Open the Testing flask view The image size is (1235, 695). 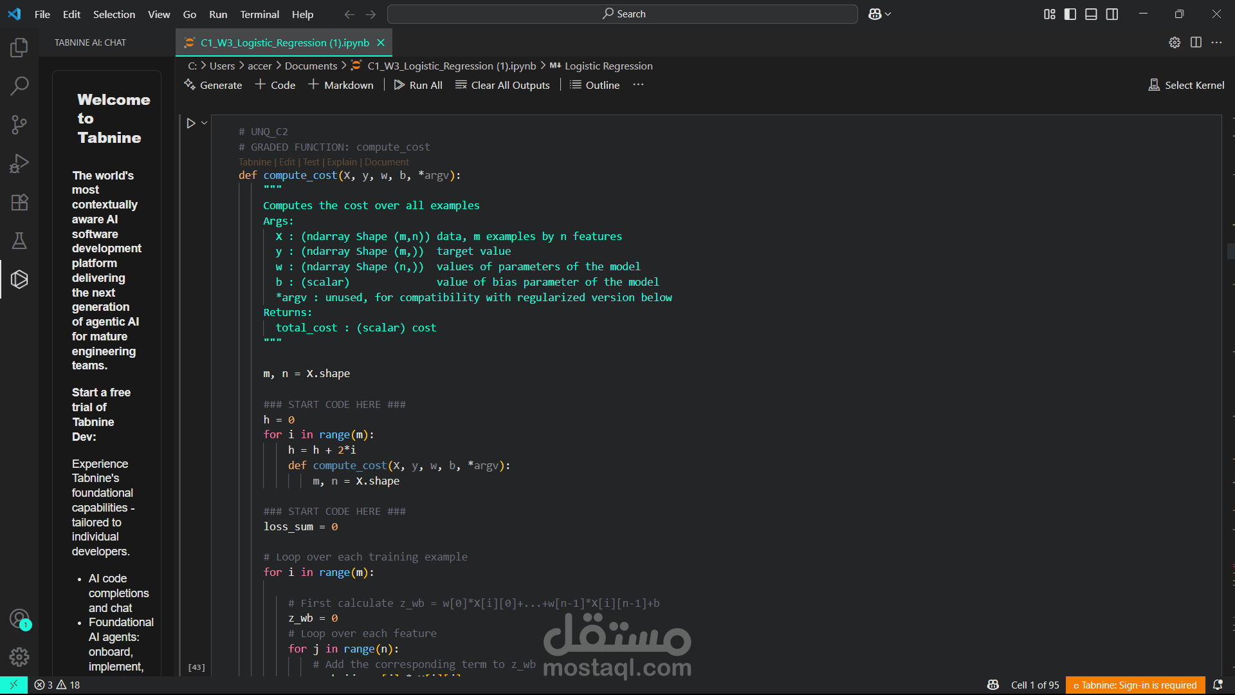click(19, 241)
